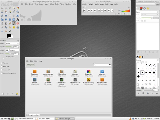Select the Pencil tool

10,23
